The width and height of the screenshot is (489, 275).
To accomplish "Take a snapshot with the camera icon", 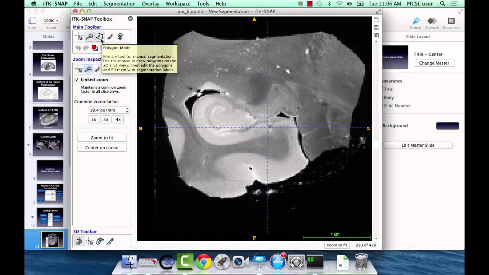I will [x=376, y=35].
